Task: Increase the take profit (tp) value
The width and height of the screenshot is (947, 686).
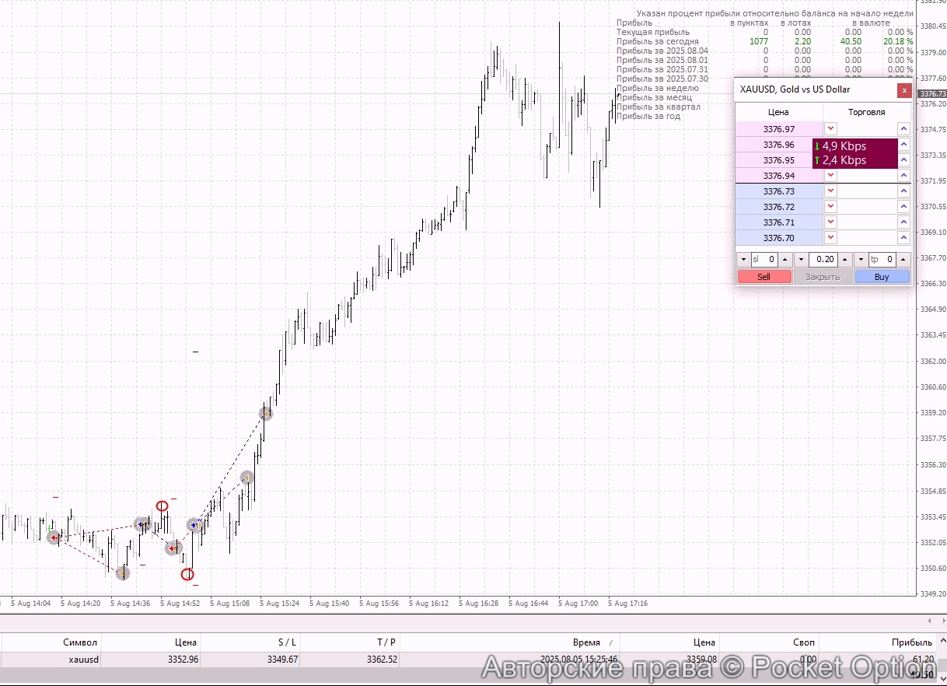Action: 903,260
